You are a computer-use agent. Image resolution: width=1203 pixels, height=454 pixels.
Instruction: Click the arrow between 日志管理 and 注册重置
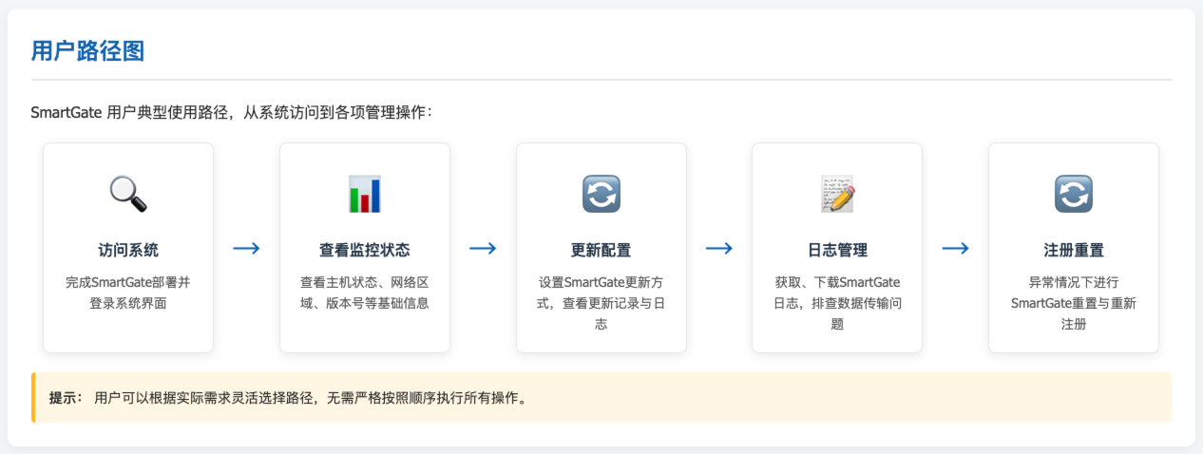(x=955, y=248)
